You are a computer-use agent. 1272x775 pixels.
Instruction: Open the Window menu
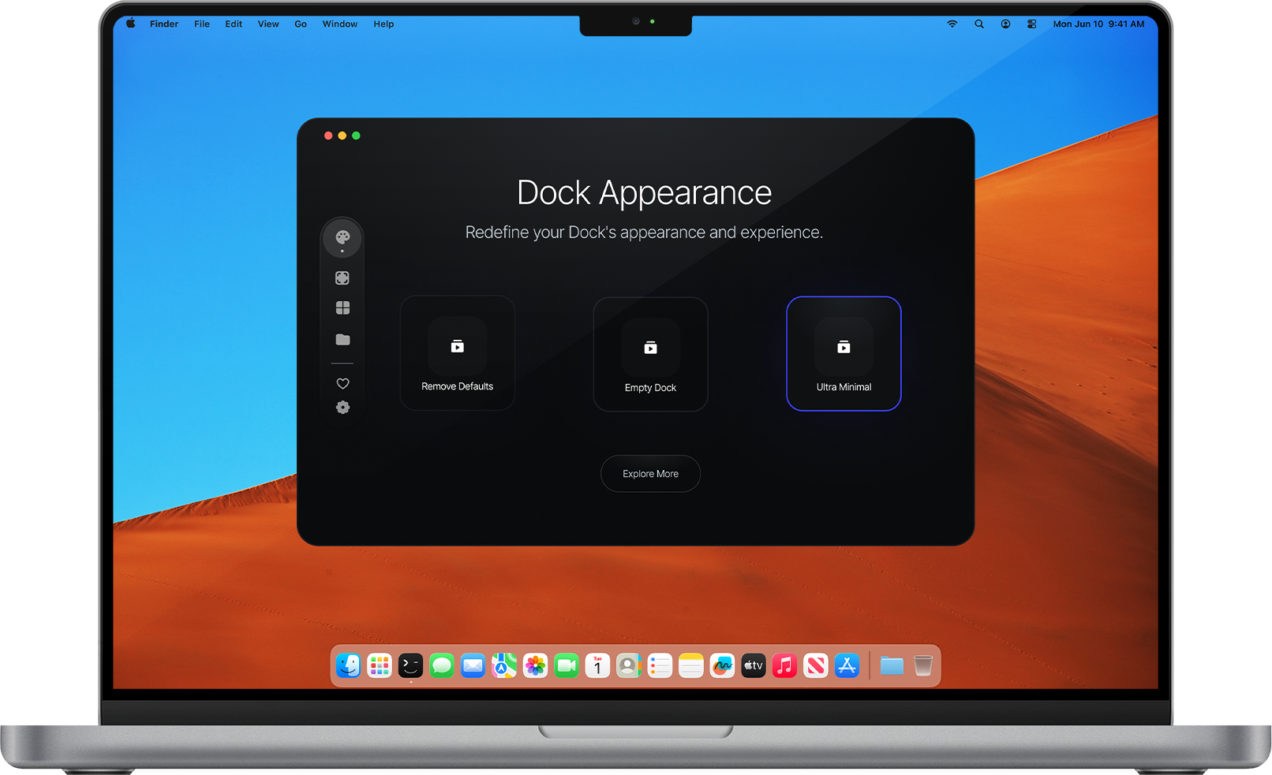click(340, 24)
